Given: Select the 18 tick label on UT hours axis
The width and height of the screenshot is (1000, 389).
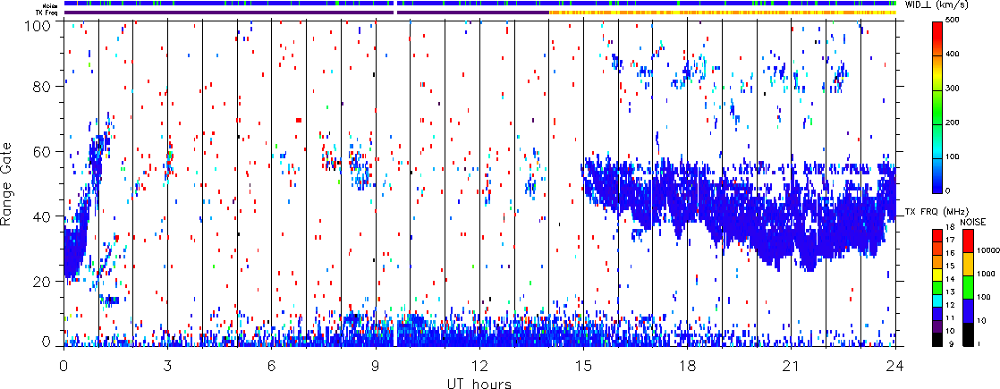Looking at the screenshot, I should tap(688, 367).
